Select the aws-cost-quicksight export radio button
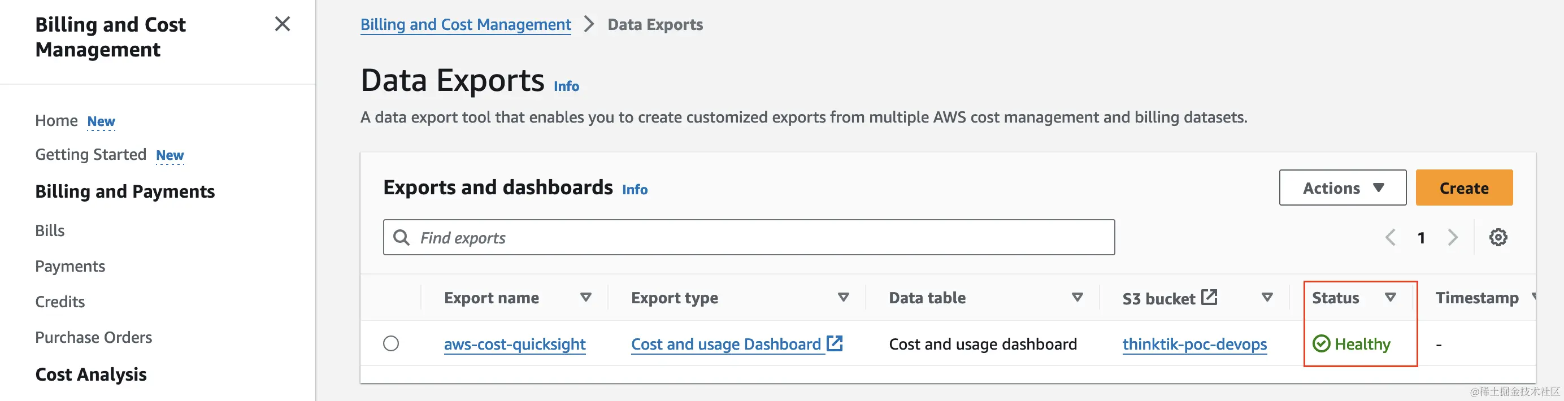Image resolution: width=1564 pixels, height=401 pixels. (391, 344)
